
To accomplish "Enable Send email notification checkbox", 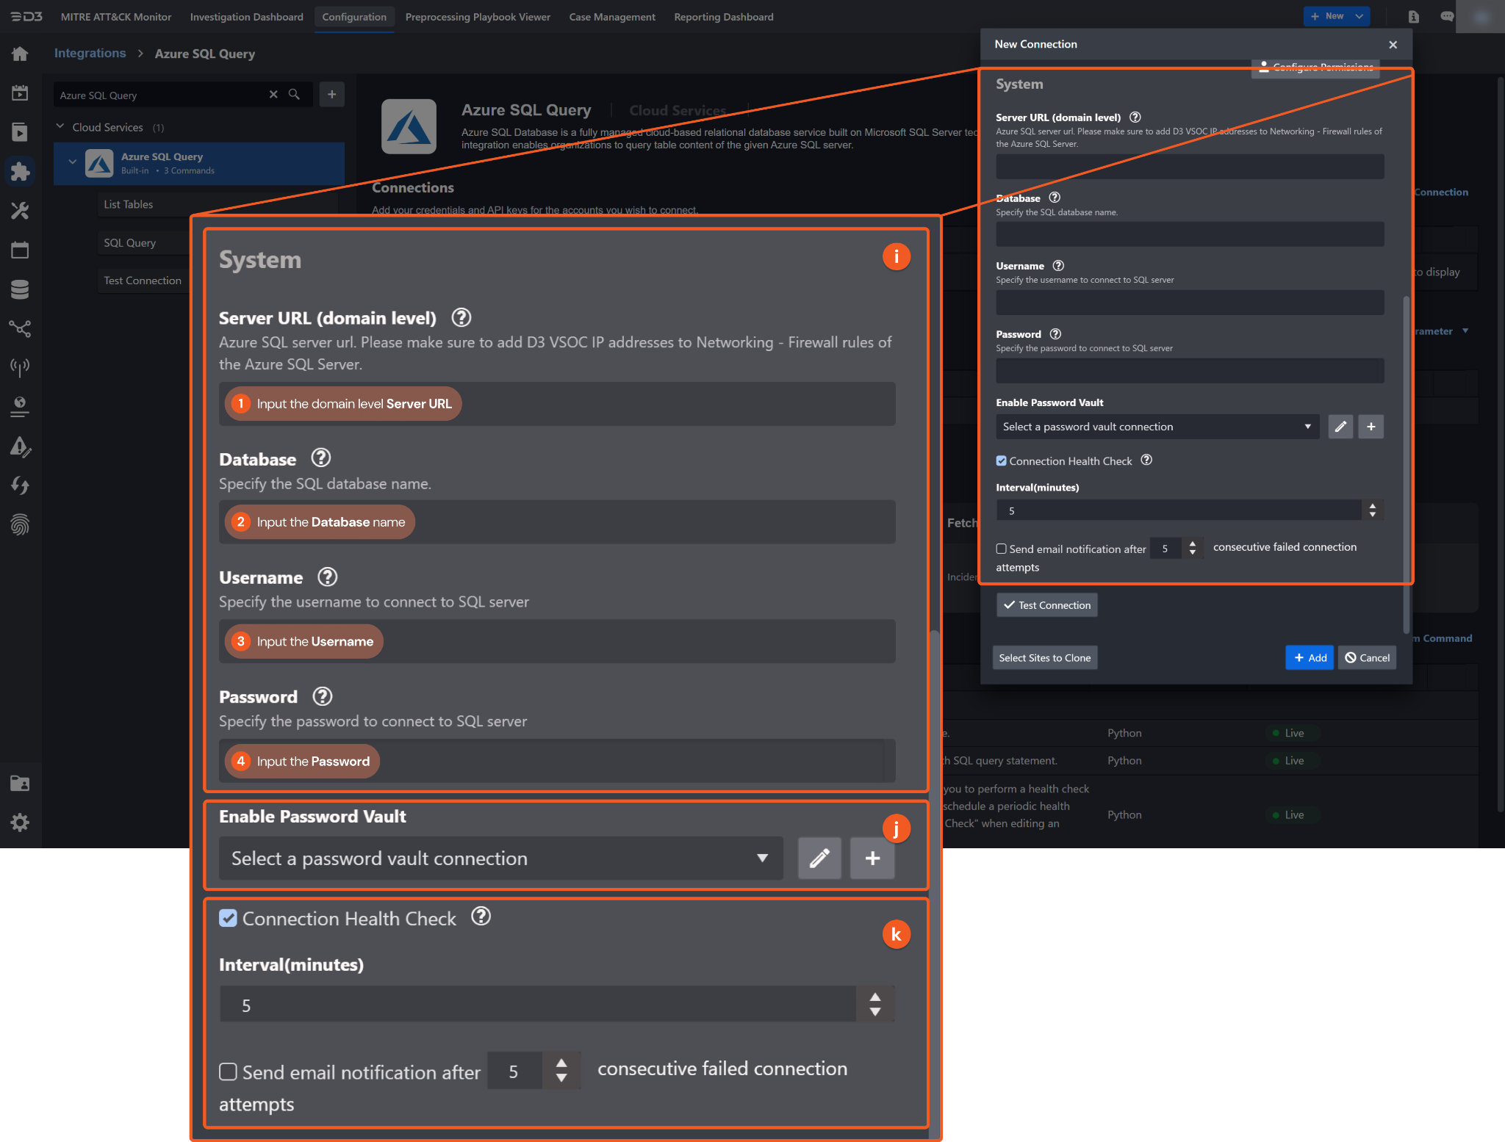I will (1001, 549).
